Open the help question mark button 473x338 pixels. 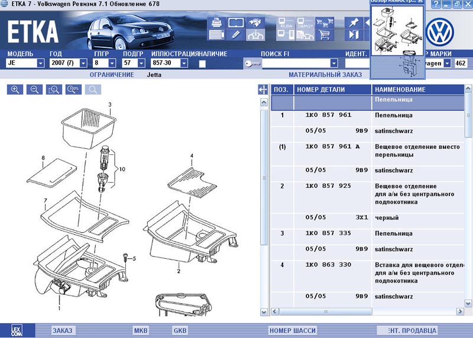(x=435, y=5)
